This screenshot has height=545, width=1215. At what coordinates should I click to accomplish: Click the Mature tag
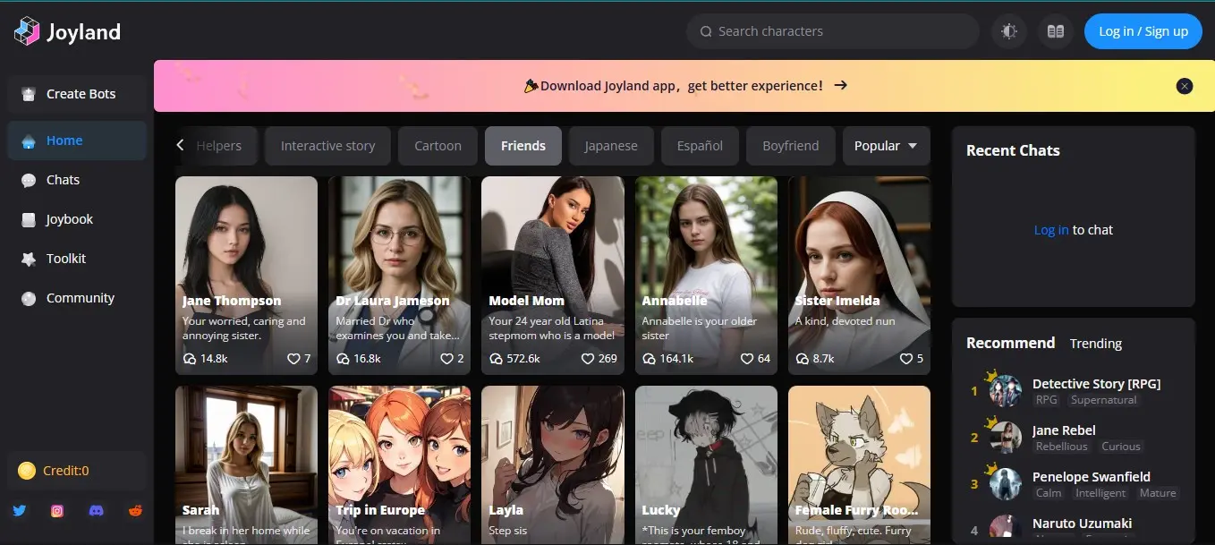tap(1158, 493)
